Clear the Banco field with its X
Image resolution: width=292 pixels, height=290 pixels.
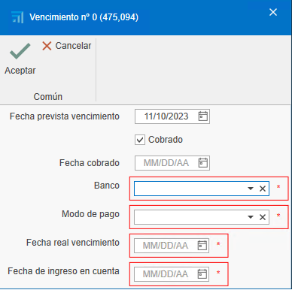[263, 189]
